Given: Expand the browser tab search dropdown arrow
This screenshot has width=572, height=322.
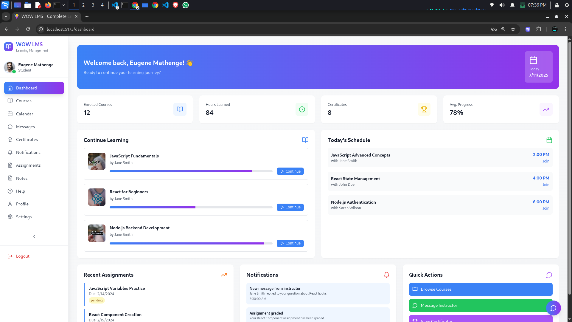Looking at the screenshot, I should (x=6, y=16).
